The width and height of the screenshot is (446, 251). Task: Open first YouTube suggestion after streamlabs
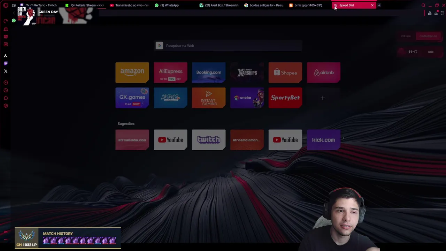170,140
